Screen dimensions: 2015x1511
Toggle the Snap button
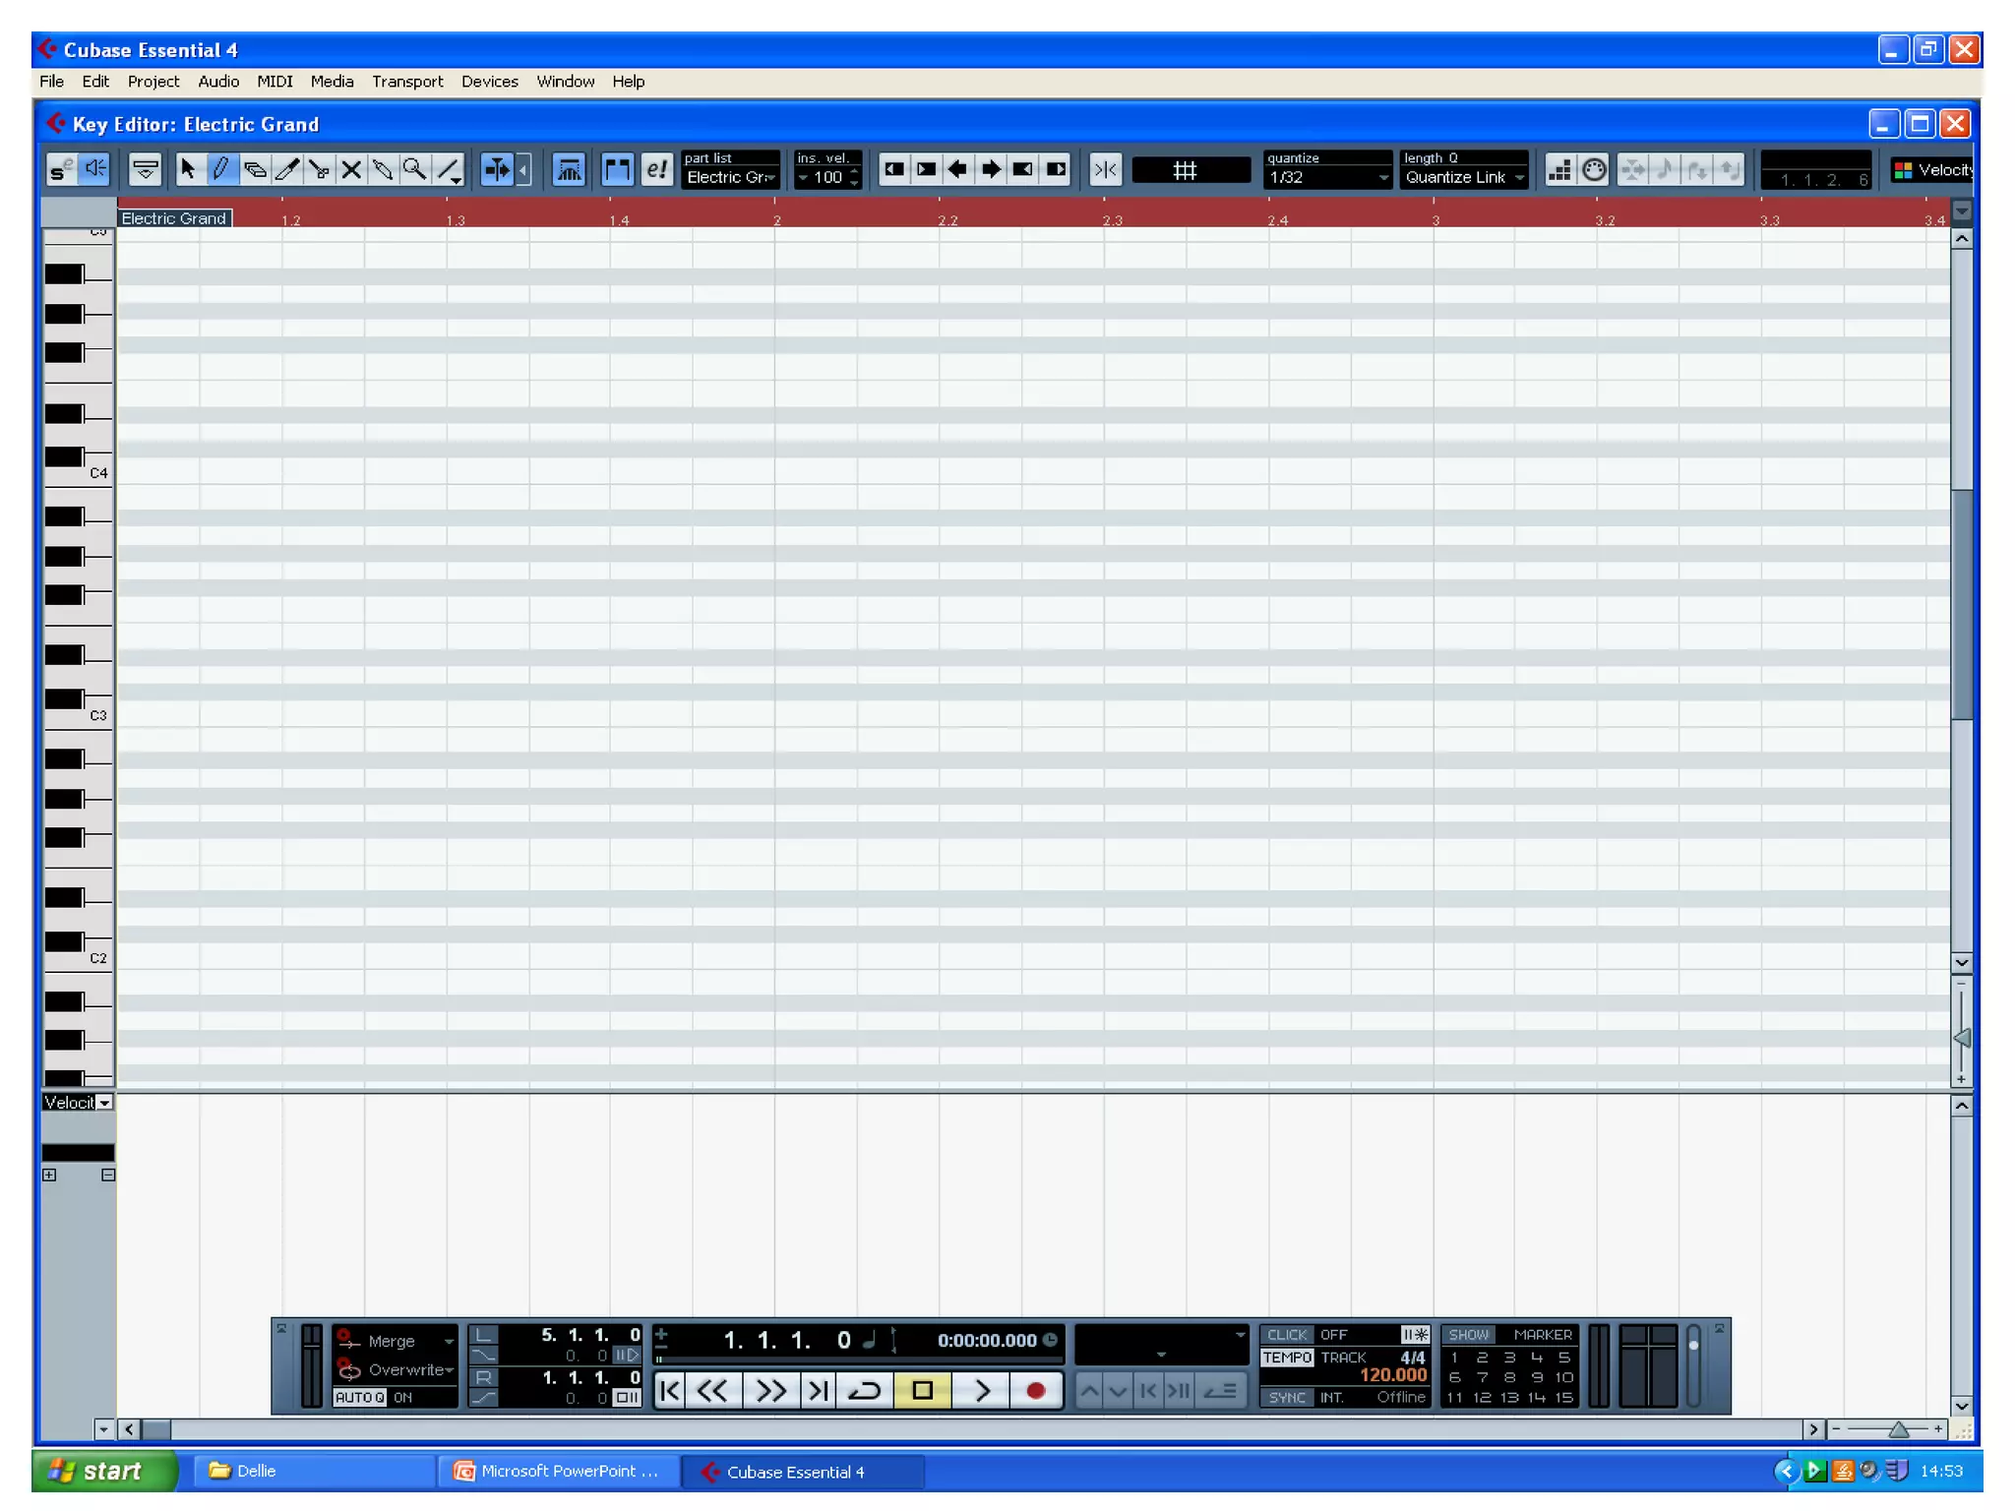pos(1106,170)
